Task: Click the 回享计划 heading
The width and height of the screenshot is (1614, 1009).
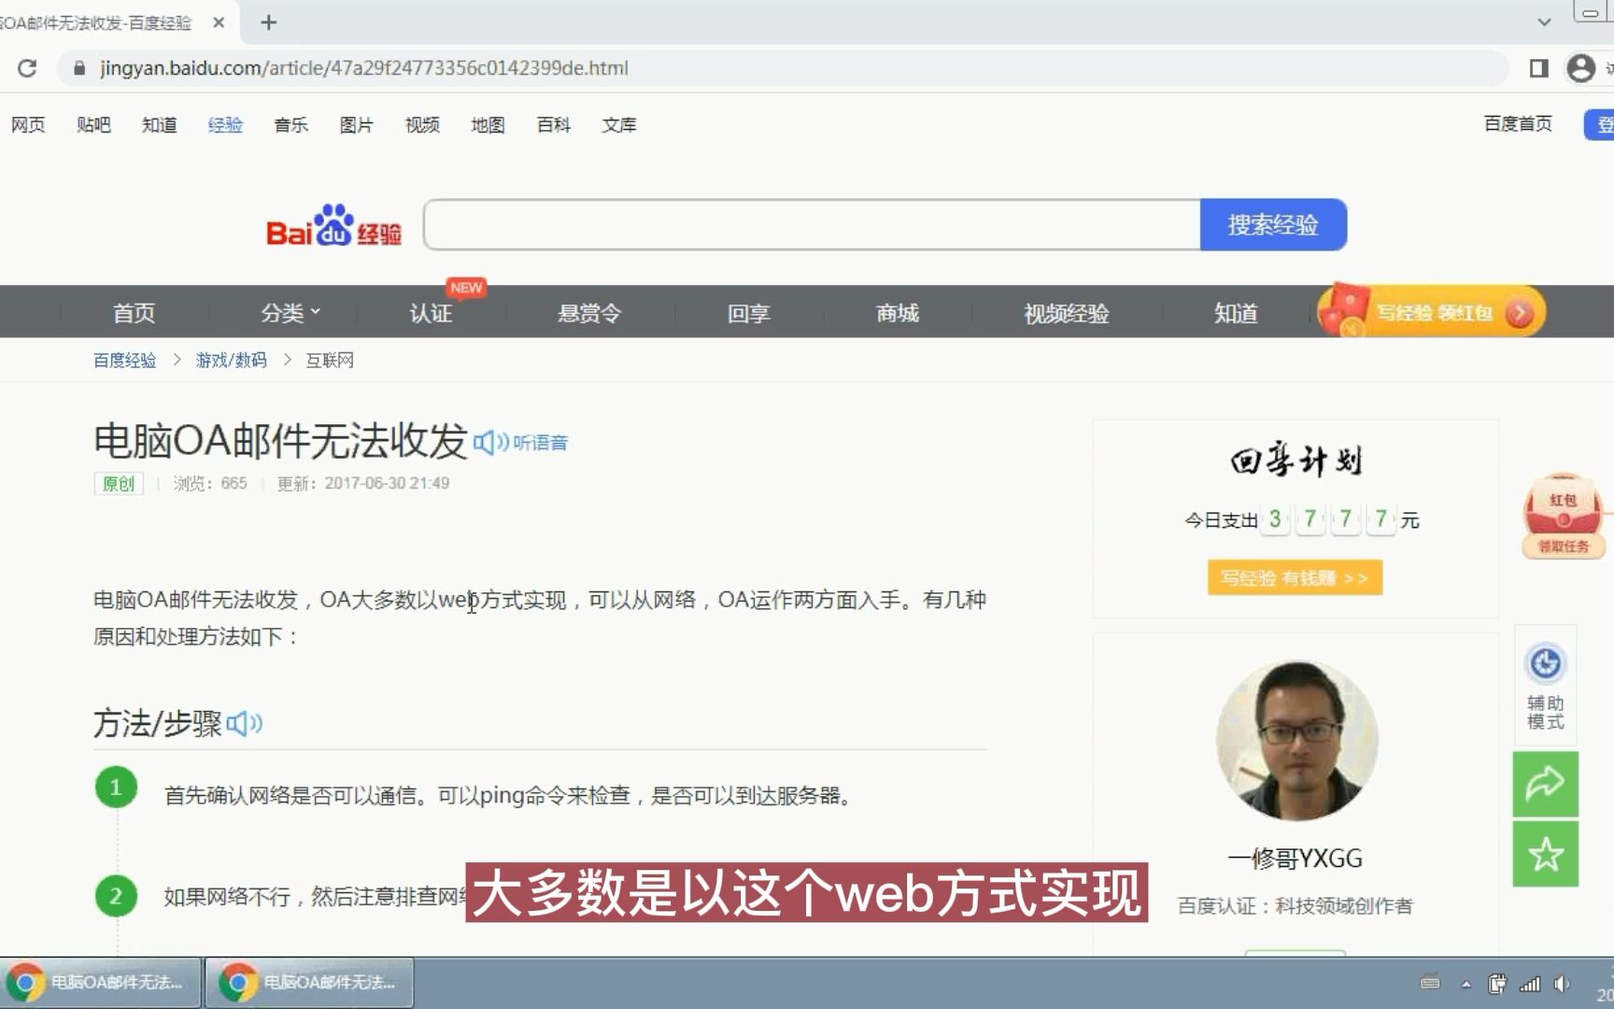Action: coord(1295,461)
